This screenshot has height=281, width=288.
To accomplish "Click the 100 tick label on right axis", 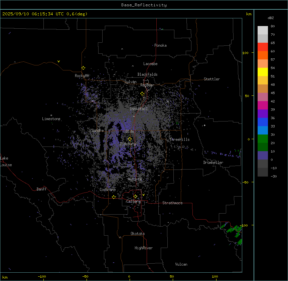I will pyautogui.click(x=245, y=53).
